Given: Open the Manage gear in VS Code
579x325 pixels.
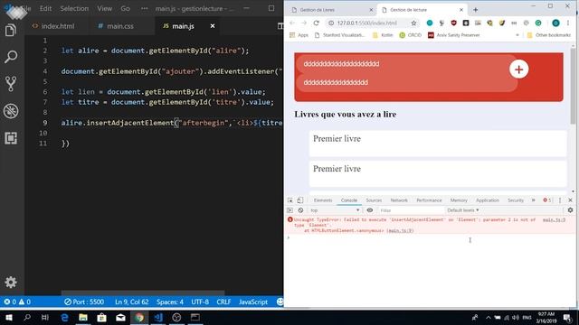Looking at the screenshot, I should pos(11,283).
